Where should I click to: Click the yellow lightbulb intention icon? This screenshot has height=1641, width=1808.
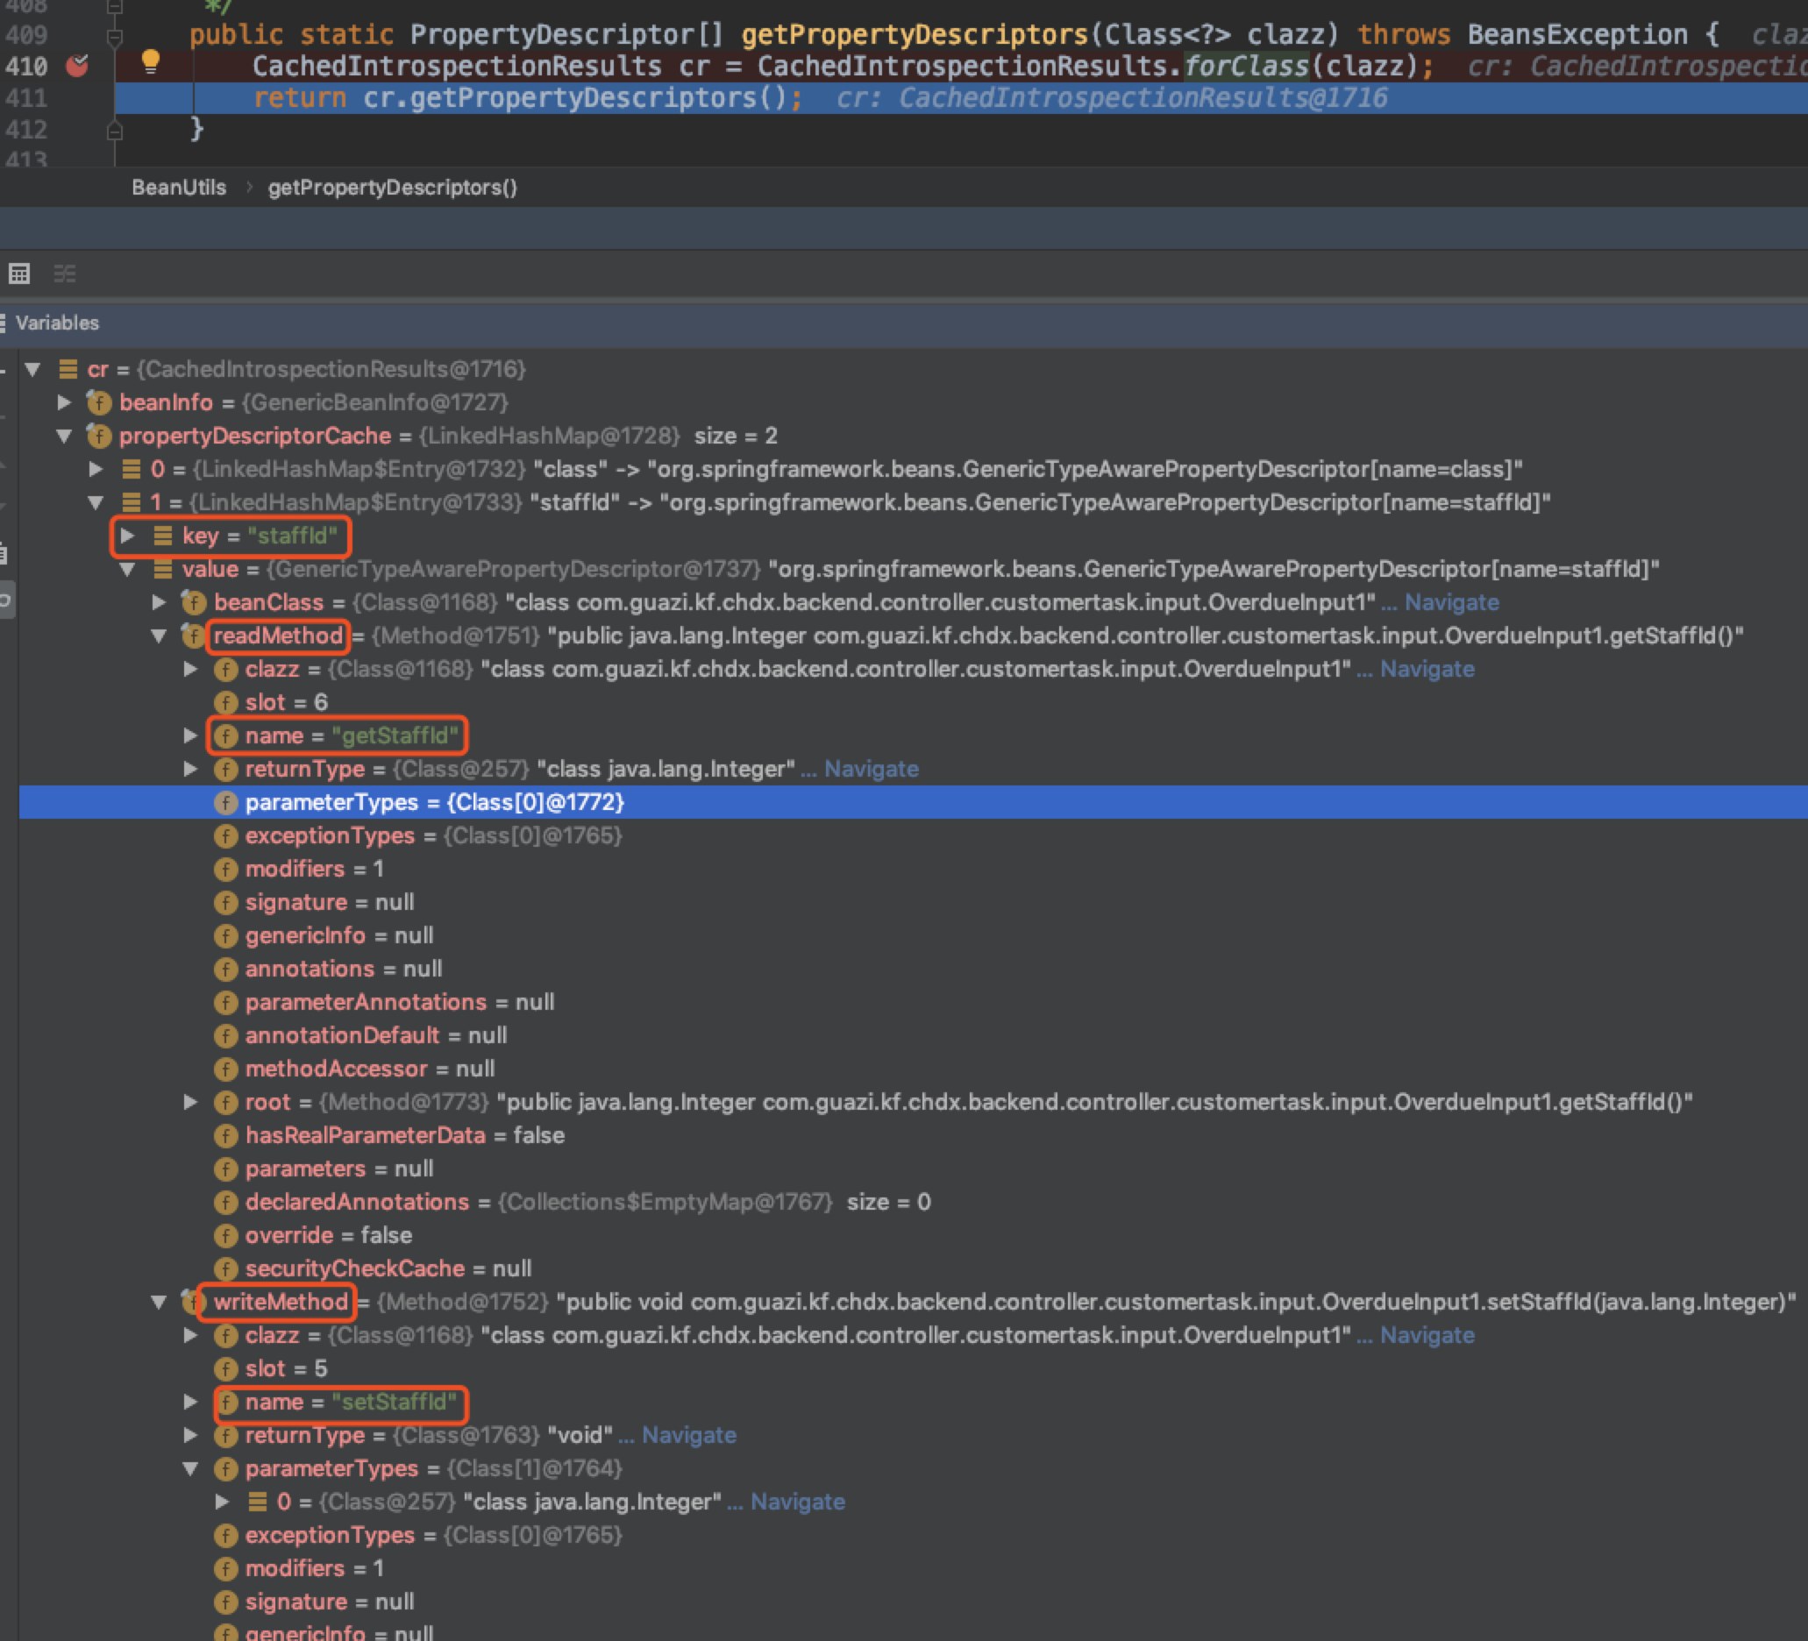click(x=151, y=61)
